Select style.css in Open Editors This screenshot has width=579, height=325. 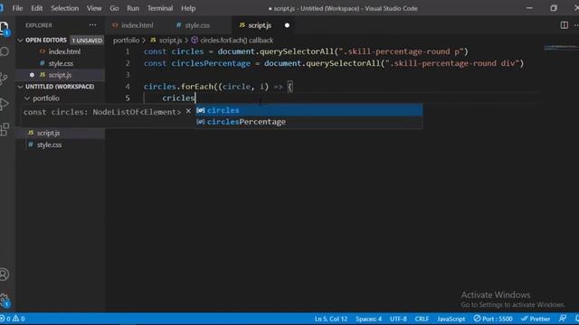coord(61,63)
